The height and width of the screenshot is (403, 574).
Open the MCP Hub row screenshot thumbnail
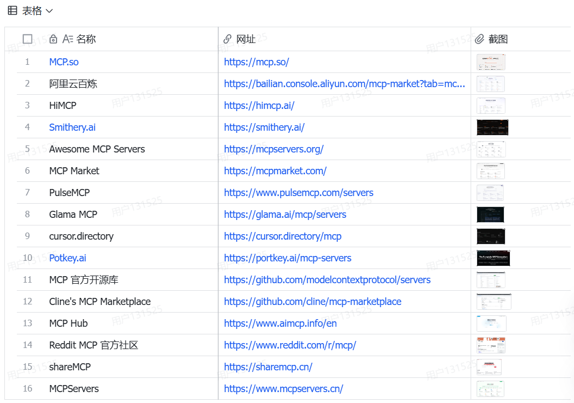click(x=491, y=323)
